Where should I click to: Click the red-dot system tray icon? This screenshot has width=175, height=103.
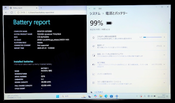141,96
